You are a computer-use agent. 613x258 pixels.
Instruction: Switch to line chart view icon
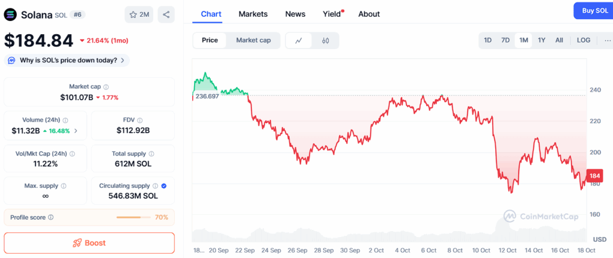pos(299,41)
